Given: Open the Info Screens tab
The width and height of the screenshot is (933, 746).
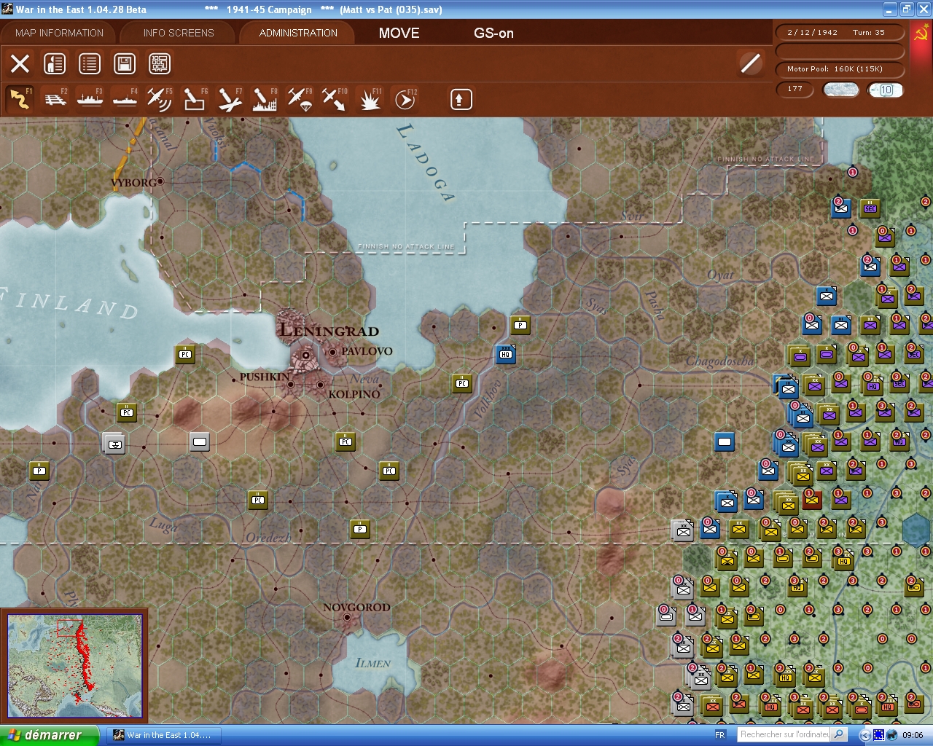Looking at the screenshot, I should pyautogui.click(x=179, y=33).
